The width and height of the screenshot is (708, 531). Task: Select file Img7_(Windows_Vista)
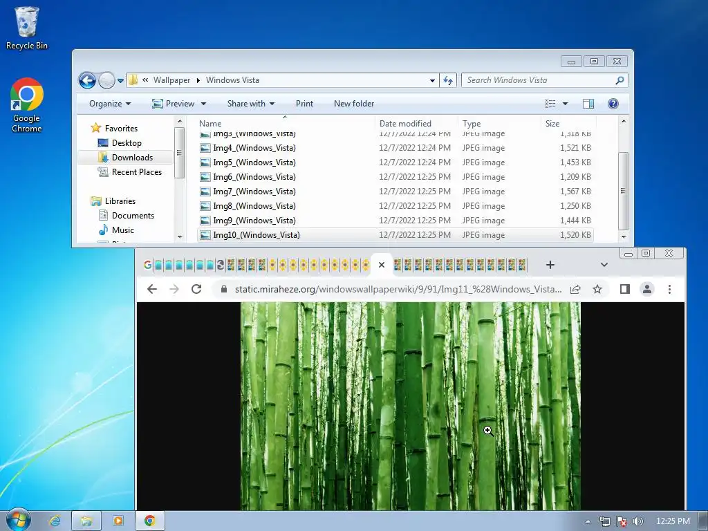(x=395, y=192)
